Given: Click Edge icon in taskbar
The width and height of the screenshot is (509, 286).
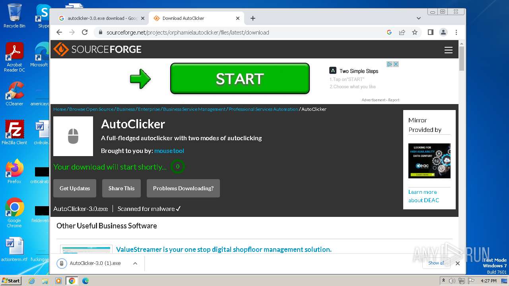Looking at the screenshot, I should pos(85,281).
